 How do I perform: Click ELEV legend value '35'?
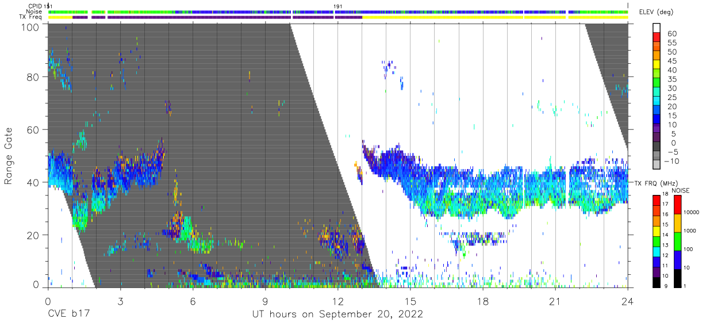(672, 79)
